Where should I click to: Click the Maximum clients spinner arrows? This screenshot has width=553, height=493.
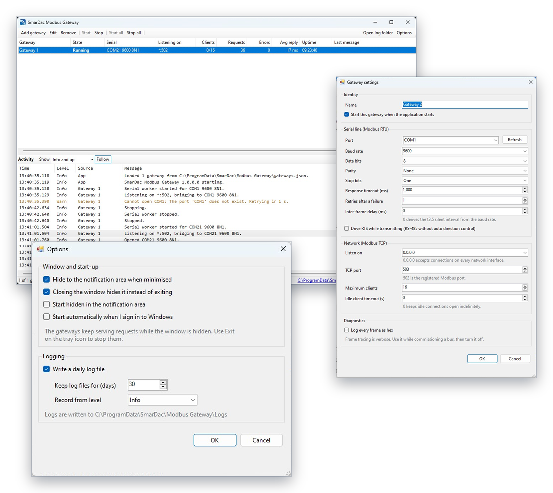coord(525,288)
